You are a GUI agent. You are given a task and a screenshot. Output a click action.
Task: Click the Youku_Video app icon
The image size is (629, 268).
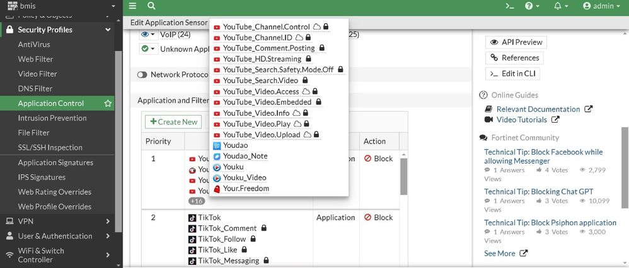217,178
